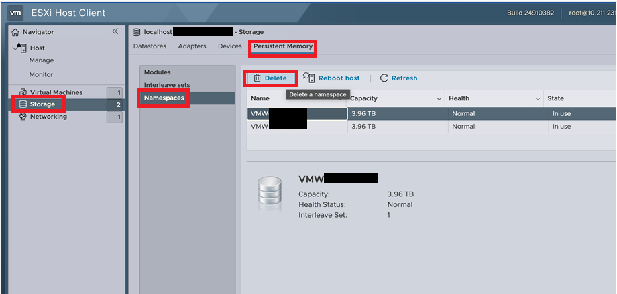Select Namespaces in the side list
The height and width of the screenshot is (294, 617).
[164, 98]
